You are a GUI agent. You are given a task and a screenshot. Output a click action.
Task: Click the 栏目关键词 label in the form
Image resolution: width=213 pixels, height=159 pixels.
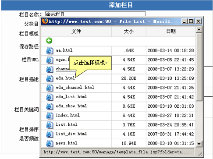click(x=27, y=110)
